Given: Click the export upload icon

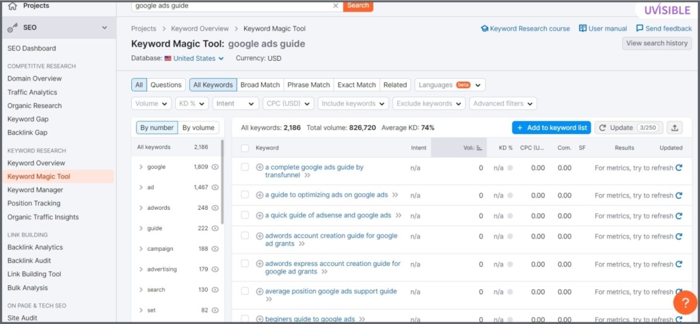Looking at the screenshot, I should (675, 128).
